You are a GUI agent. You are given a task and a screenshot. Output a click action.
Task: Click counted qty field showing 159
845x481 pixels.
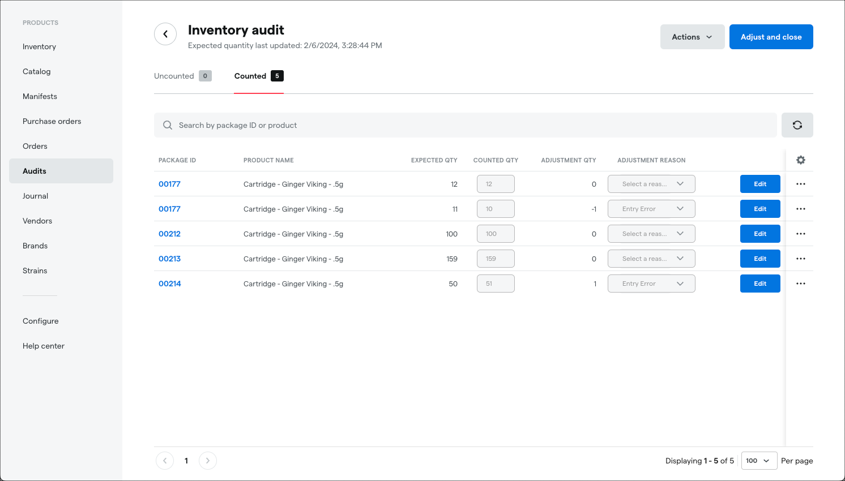pyautogui.click(x=496, y=259)
